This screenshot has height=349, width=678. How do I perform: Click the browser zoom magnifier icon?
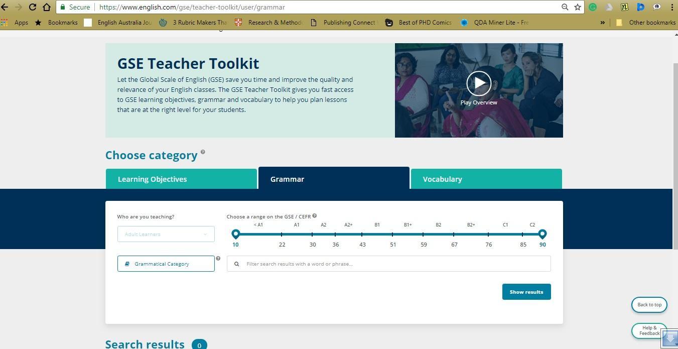click(x=565, y=7)
